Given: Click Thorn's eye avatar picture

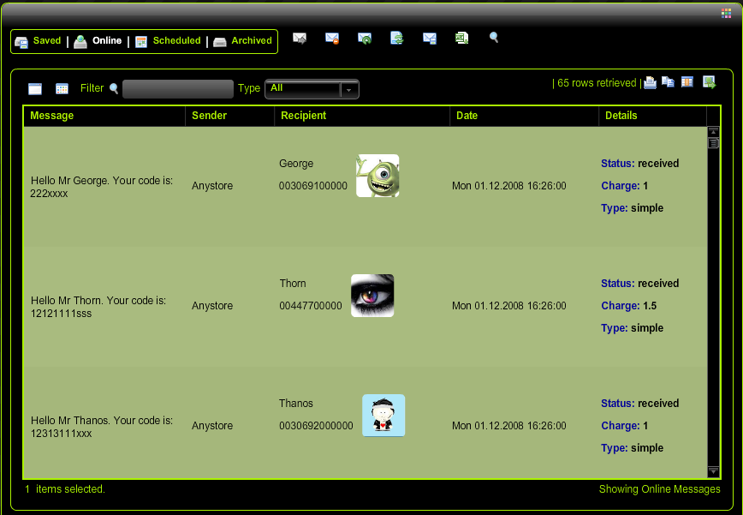Looking at the screenshot, I should tap(372, 296).
